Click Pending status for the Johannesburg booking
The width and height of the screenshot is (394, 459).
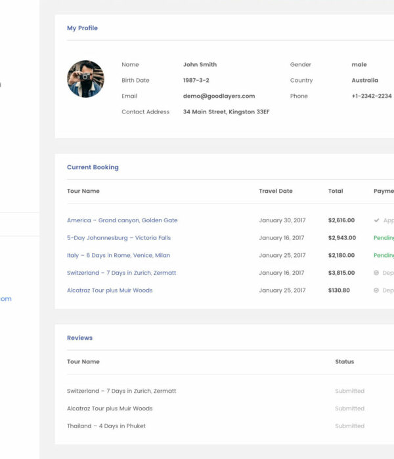point(383,238)
